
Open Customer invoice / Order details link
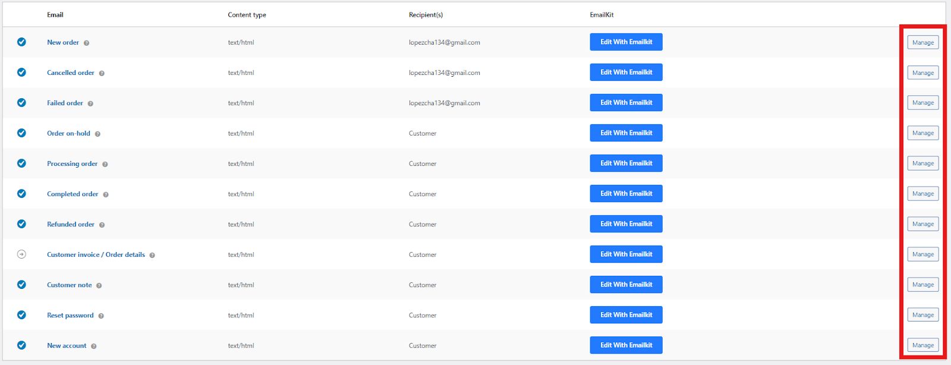click(96, 254)
